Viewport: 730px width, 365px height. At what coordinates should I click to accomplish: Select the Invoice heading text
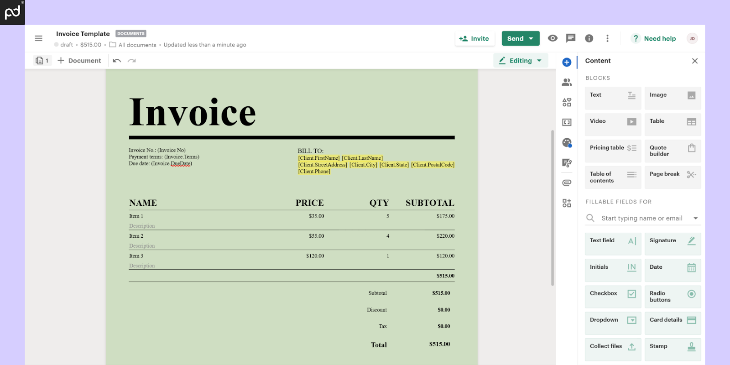(192, 112)
